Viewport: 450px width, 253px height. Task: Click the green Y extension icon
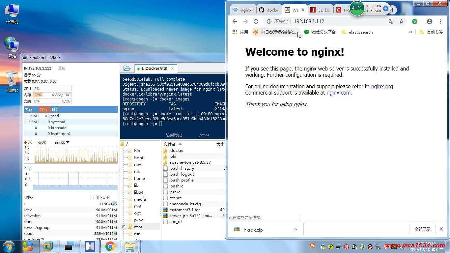pos(415,21)
